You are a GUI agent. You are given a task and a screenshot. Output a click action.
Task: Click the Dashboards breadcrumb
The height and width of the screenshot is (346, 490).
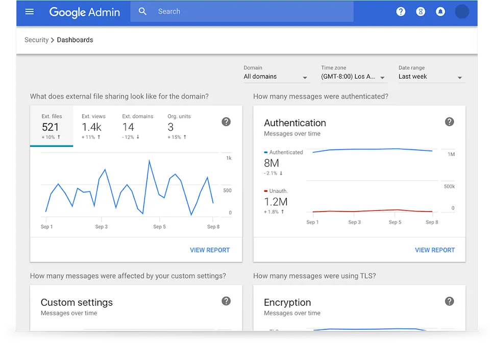coord(75,40)
